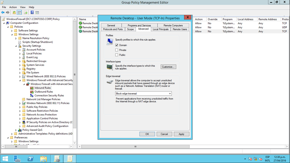Viewport: 290px width, 163px height.
Task: Click Cancel in the Properties dialog
Action: pos(164,134)
